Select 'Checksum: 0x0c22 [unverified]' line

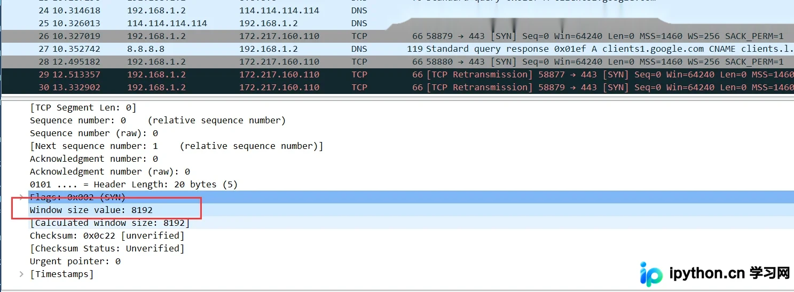[107, 235]
